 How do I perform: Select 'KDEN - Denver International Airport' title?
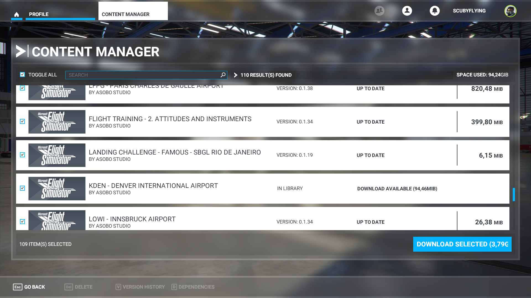coord(153,186)
